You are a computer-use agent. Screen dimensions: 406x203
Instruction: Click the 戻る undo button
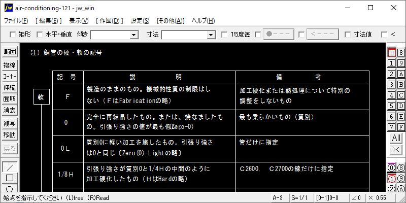[x=10, y=149]
